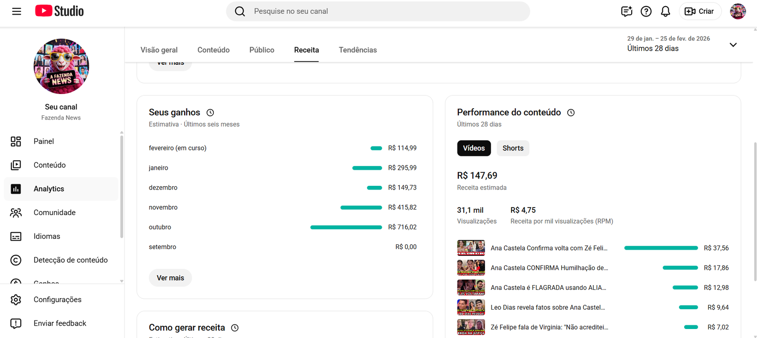Expand the Últimos 28 dias date range dropdown
The height and width of the screenshot is (338, 757).
[x=732, y=45]
